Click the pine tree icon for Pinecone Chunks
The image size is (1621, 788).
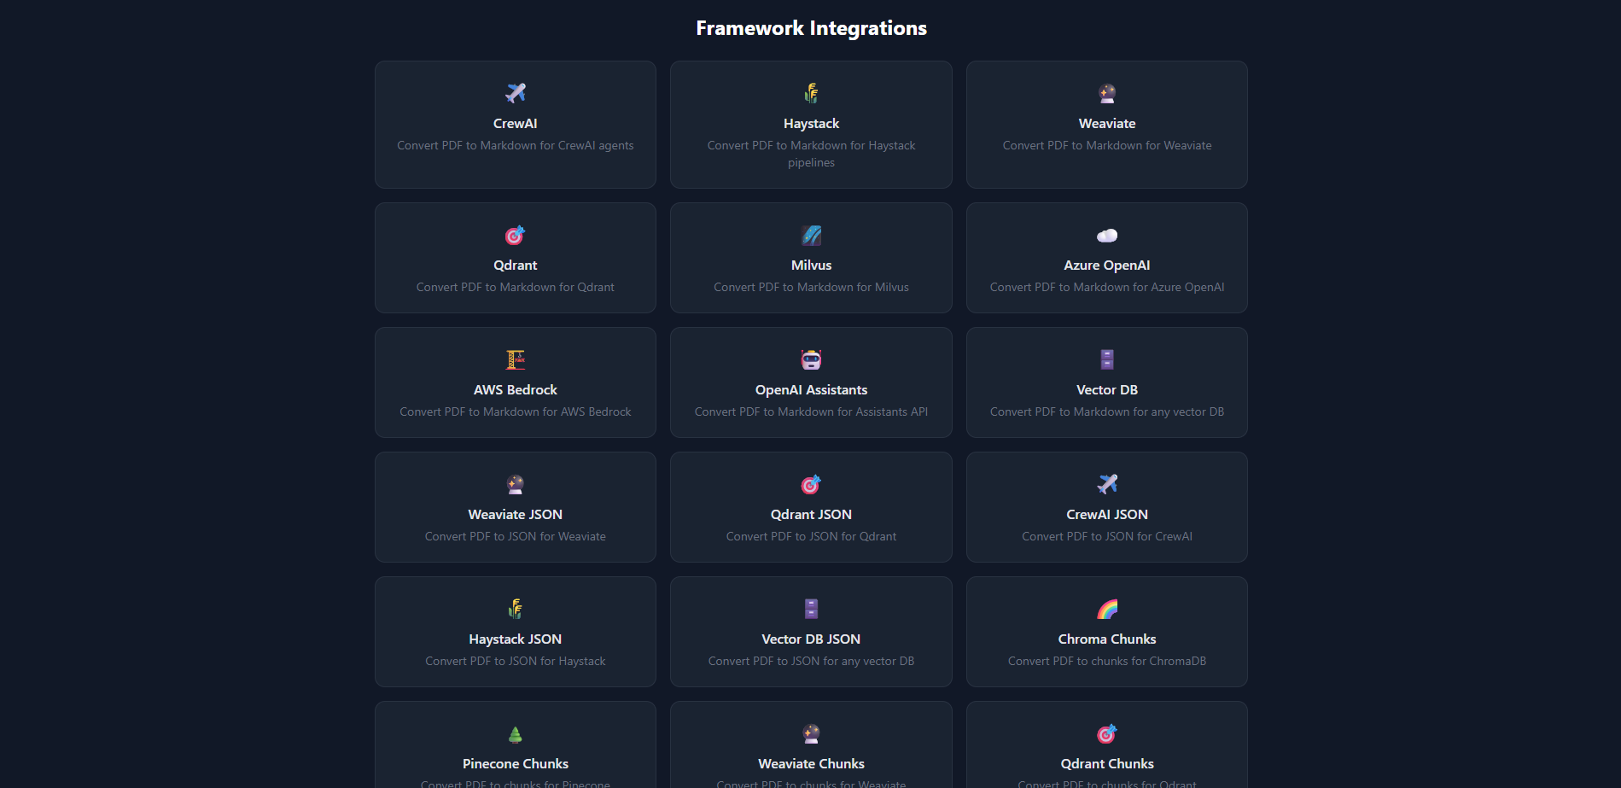tap(516, 733)
